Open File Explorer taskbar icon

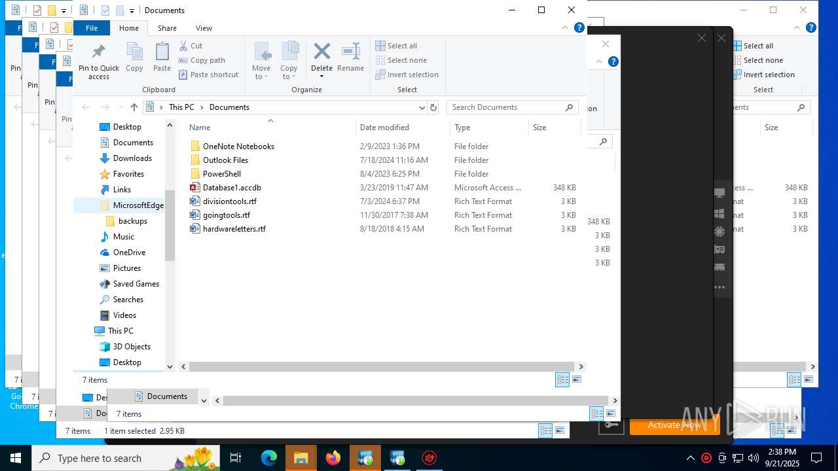301,458
